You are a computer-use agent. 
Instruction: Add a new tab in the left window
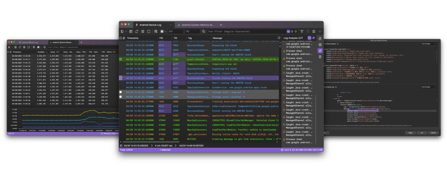coord(81,43)
